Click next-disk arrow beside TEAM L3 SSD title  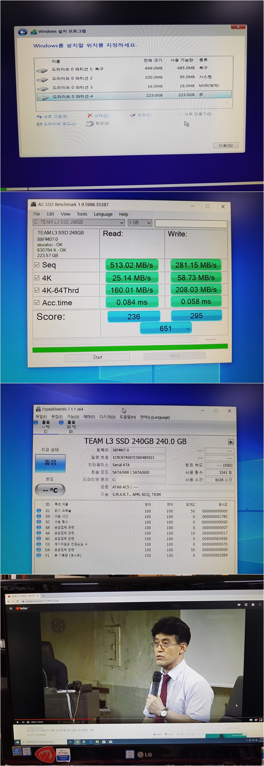point(231,442)
